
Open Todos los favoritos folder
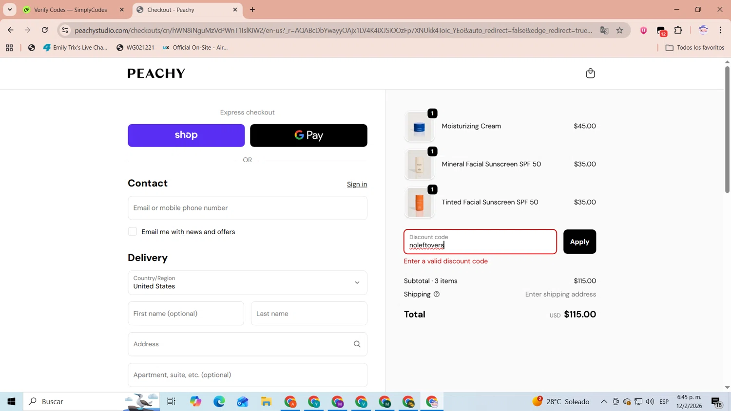click(x=695, y=48)
